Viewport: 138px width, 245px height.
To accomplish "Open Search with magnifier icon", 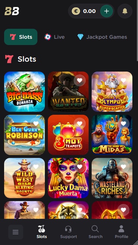I will coord(95,232).
